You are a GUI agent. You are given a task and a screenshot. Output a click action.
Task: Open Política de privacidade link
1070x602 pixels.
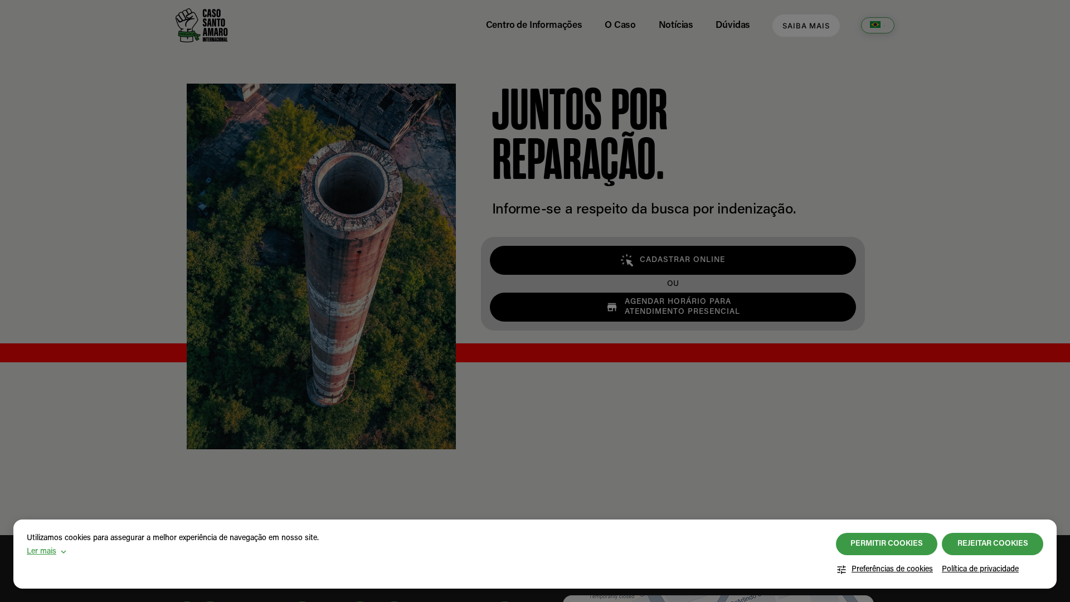(x=980, y=569)
